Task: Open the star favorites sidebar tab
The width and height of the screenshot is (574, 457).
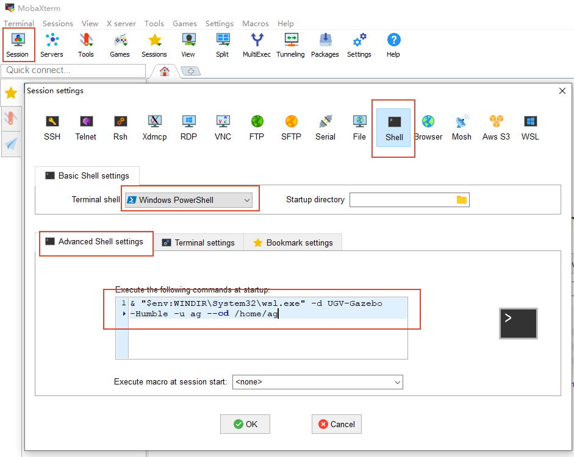Action: 11,93
